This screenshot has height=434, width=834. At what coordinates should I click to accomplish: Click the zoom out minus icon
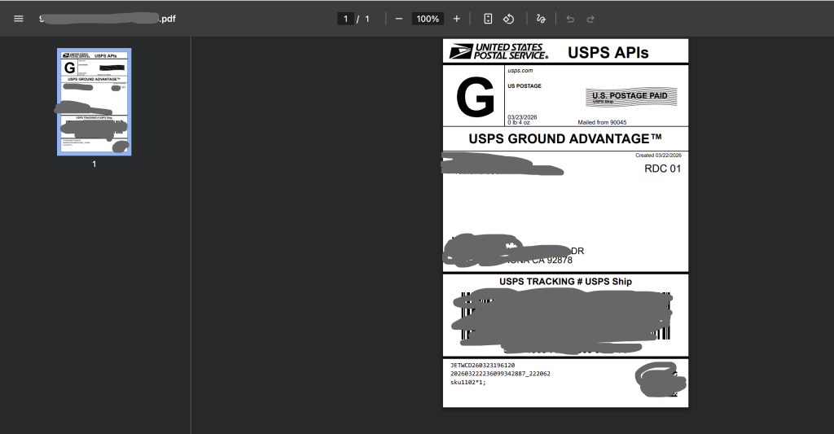(x=399, y=18)
